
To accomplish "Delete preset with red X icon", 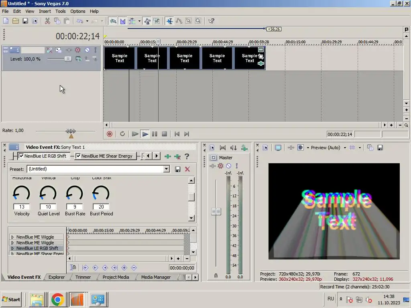I will (x=187, y=169).
